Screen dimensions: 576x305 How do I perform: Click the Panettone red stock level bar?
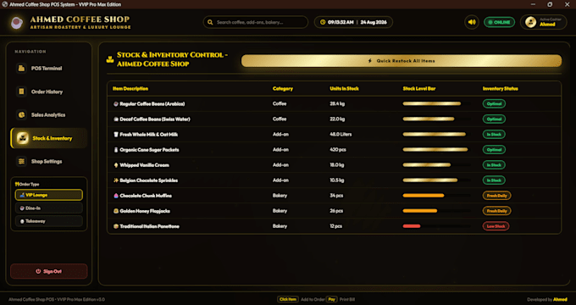[x=412, y=226]
